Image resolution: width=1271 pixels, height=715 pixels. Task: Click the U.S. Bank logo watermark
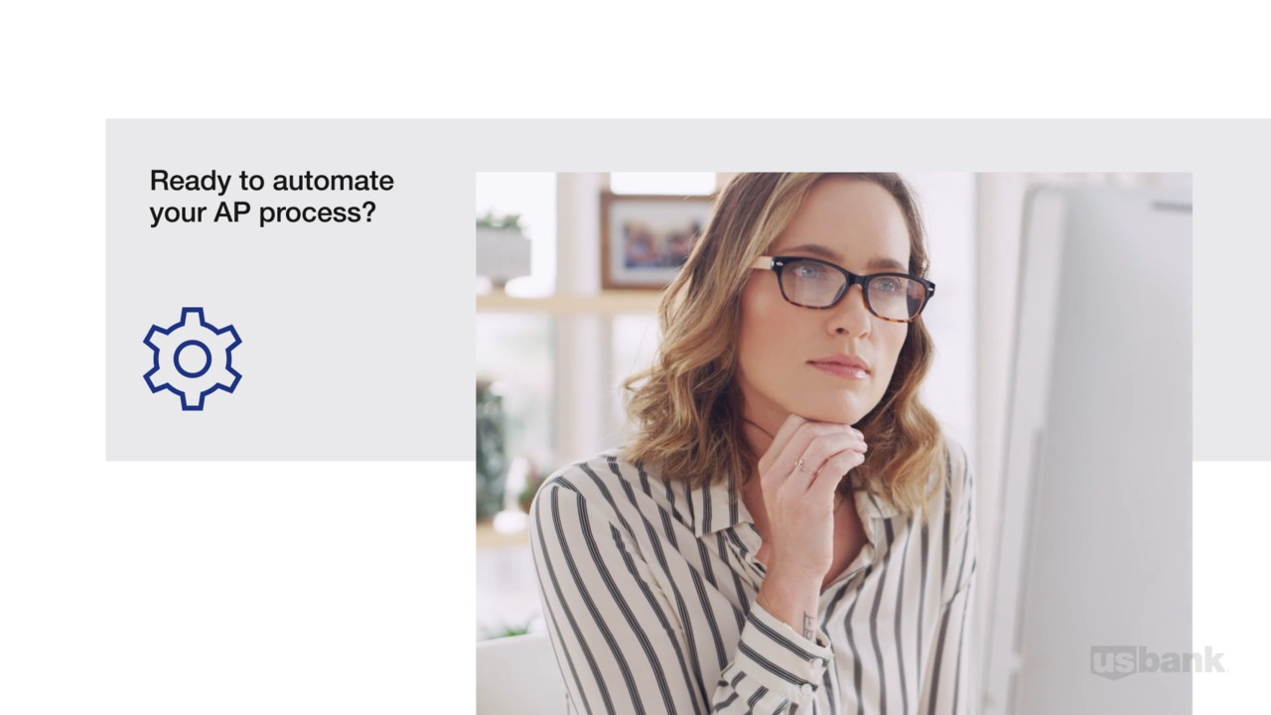(1158, 661)
